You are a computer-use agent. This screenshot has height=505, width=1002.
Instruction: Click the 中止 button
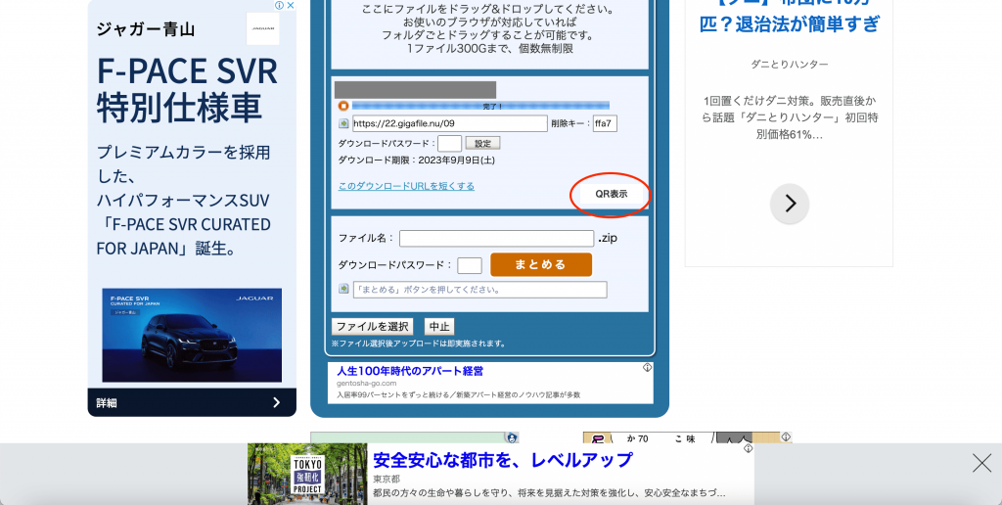click(439, 327)
